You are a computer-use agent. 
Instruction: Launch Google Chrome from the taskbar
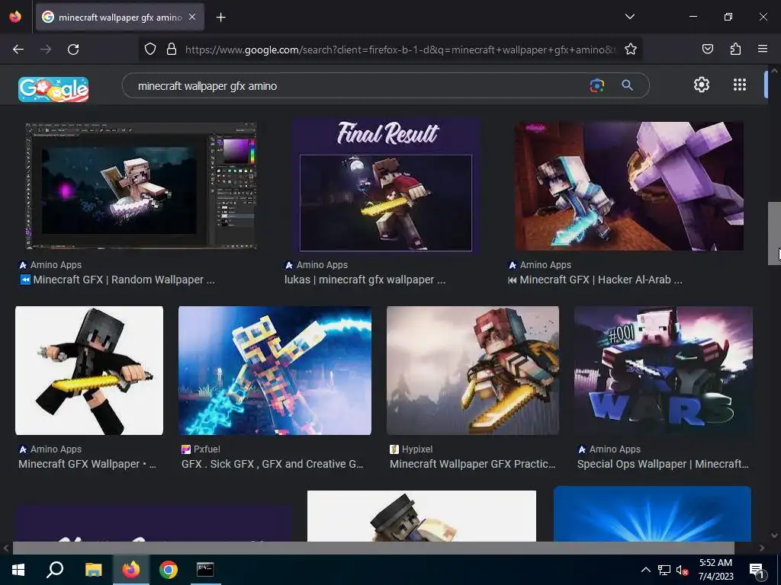(169, 570)
